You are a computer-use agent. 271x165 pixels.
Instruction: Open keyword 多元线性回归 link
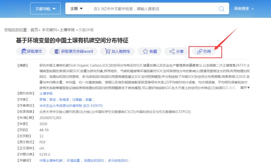[118, 160]
